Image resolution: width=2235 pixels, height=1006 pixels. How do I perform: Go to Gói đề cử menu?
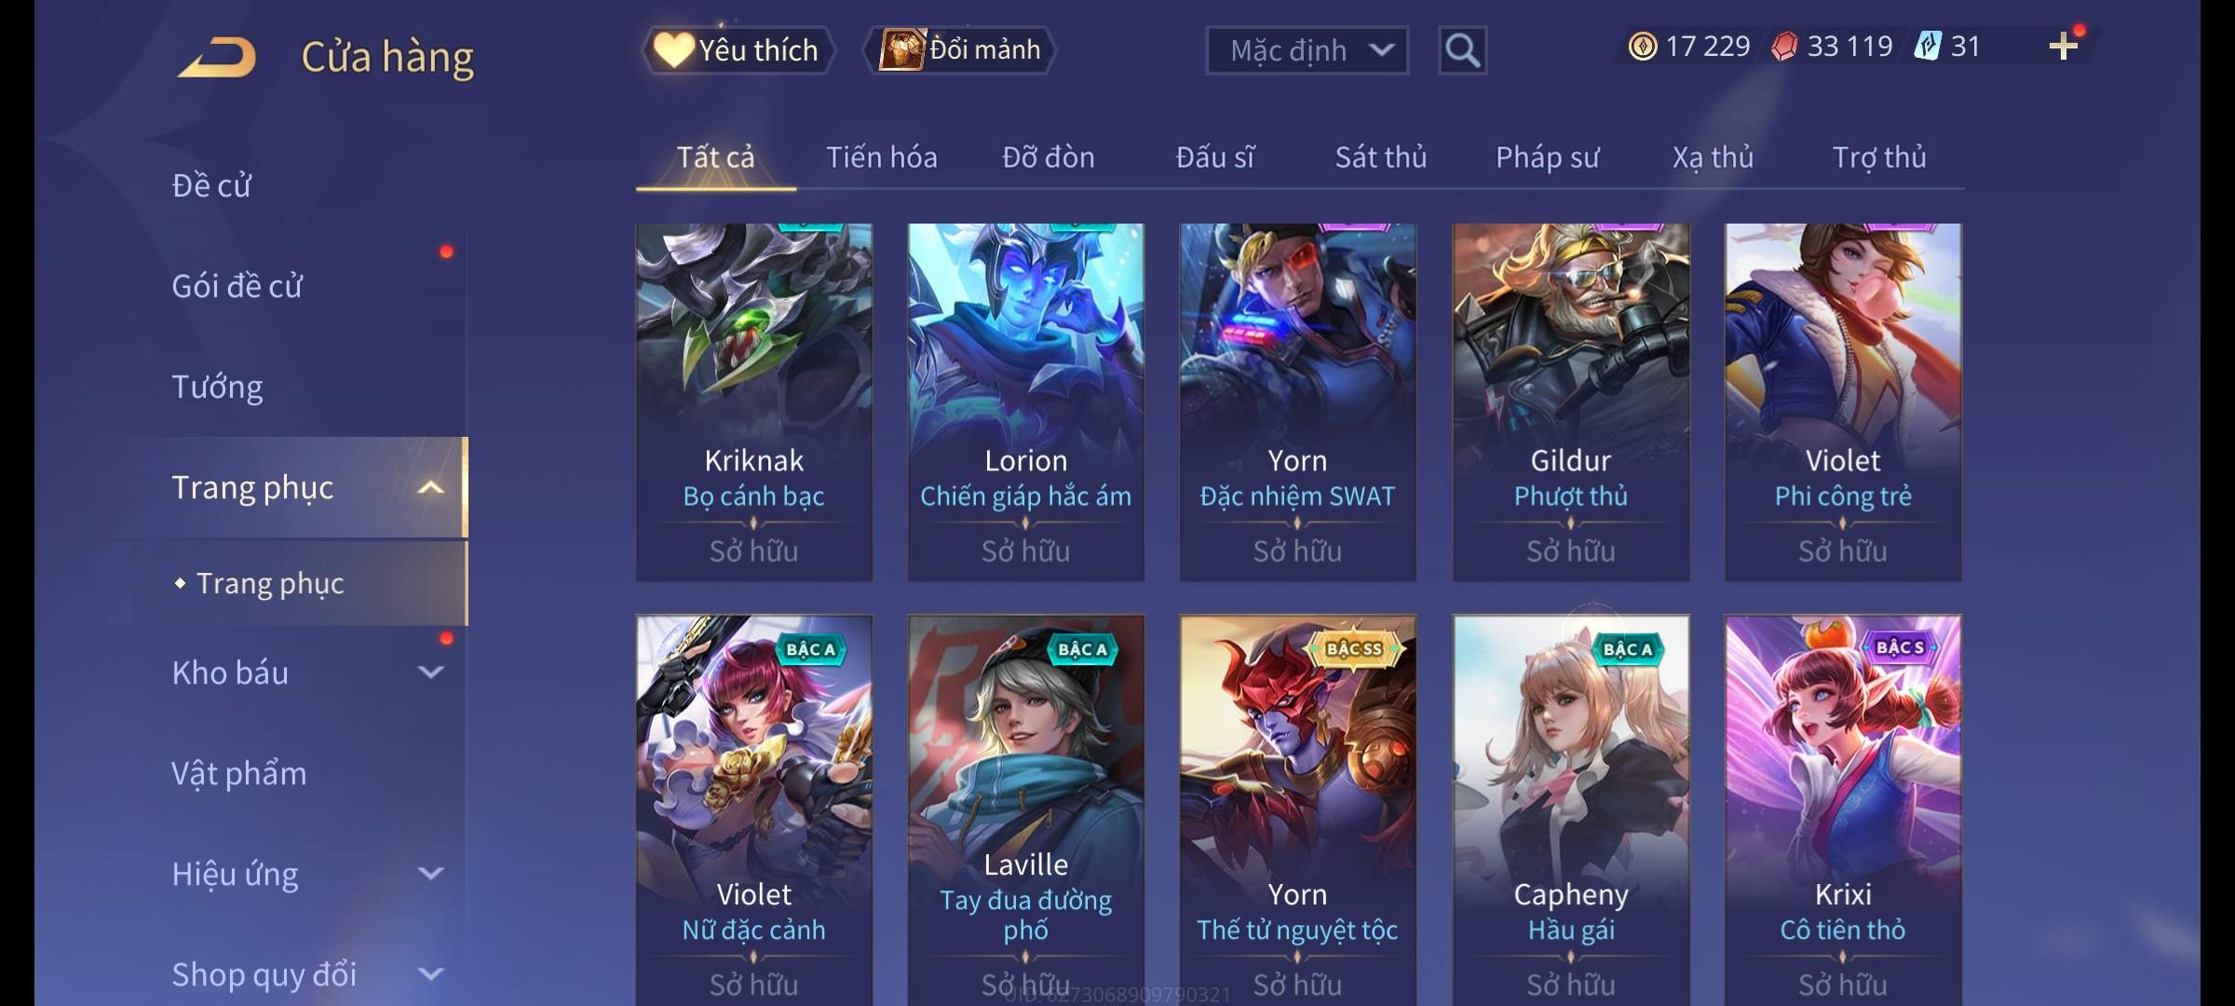pos(237,286)
